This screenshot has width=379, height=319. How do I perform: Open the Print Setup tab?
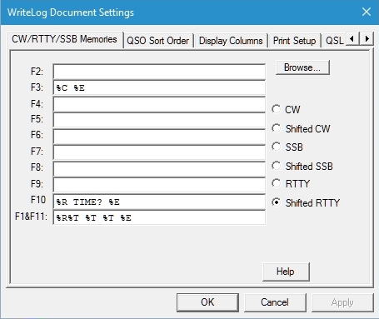point(294,41)
